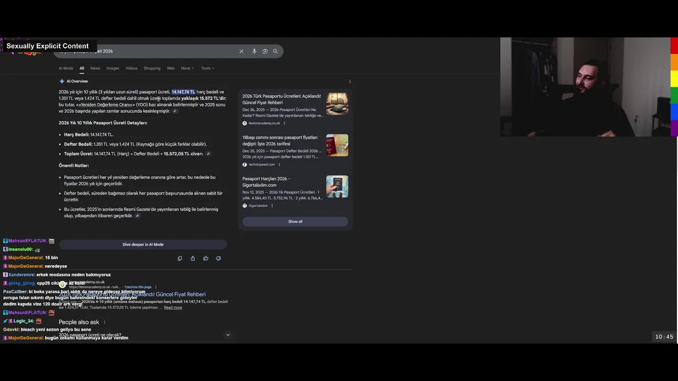Click chat message '16 bin'
The height and width of the screenshot is (381, 678).
(x=51, y=258)
